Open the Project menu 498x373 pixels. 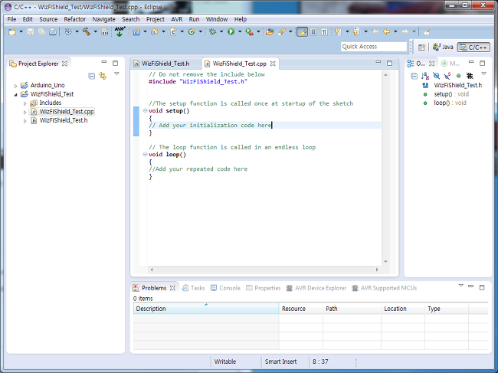point(156,19)
